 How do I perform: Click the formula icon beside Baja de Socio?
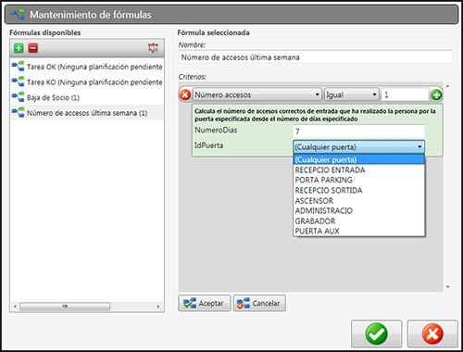click(x=18, y=97)
